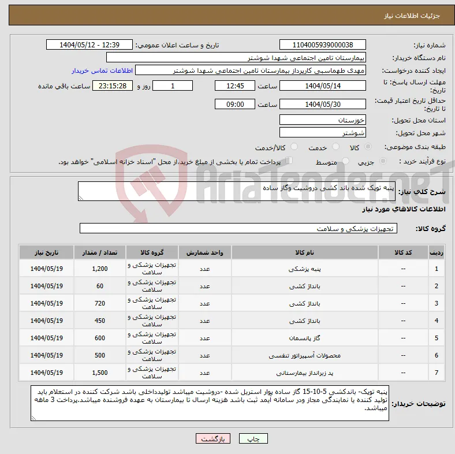Click the need date in row 7
Image resolution: width=455 pixels, height=454 pixels.
point(46,373)
